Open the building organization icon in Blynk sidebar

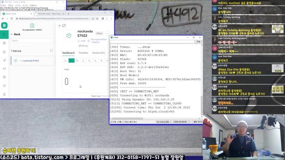point(4,52)
